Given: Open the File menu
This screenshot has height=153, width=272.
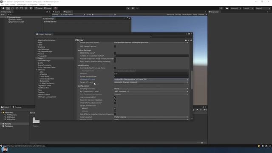Looking at the screenshot, I should point(2,5).
